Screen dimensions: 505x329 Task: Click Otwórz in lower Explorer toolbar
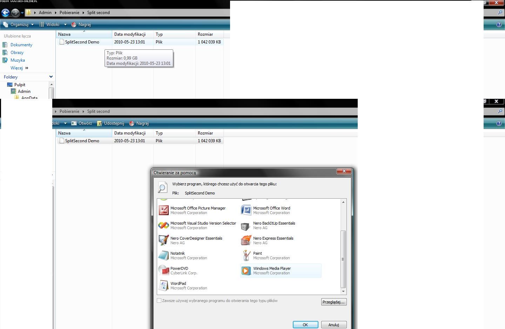(x=81, y=123)
